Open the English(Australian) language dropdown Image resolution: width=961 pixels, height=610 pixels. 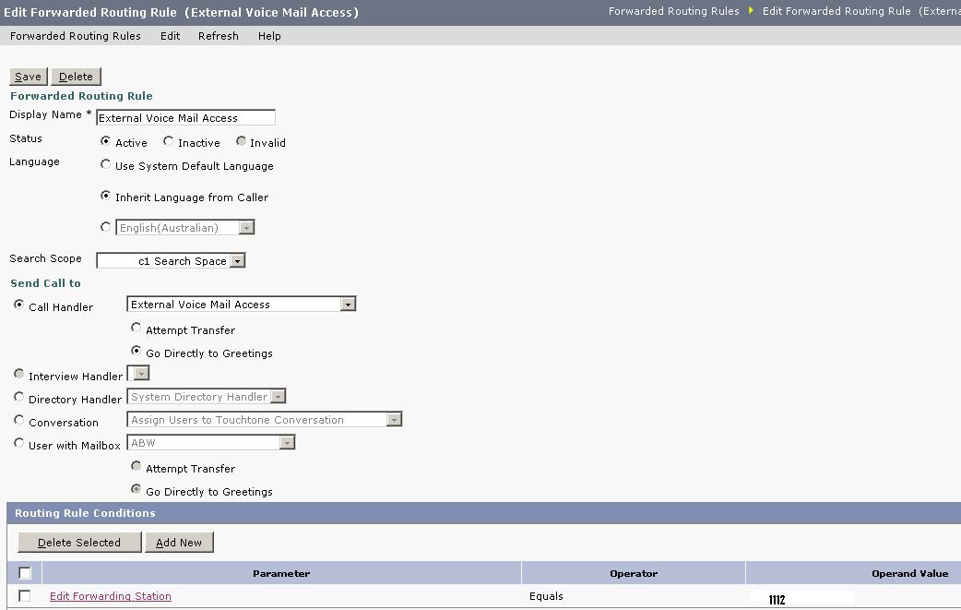(x=185, y=227)
